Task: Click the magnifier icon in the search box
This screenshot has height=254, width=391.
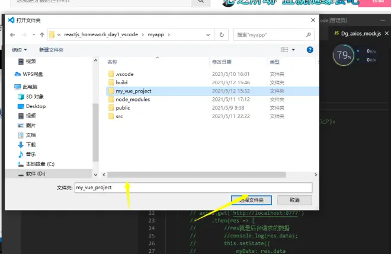Action: 309,34
